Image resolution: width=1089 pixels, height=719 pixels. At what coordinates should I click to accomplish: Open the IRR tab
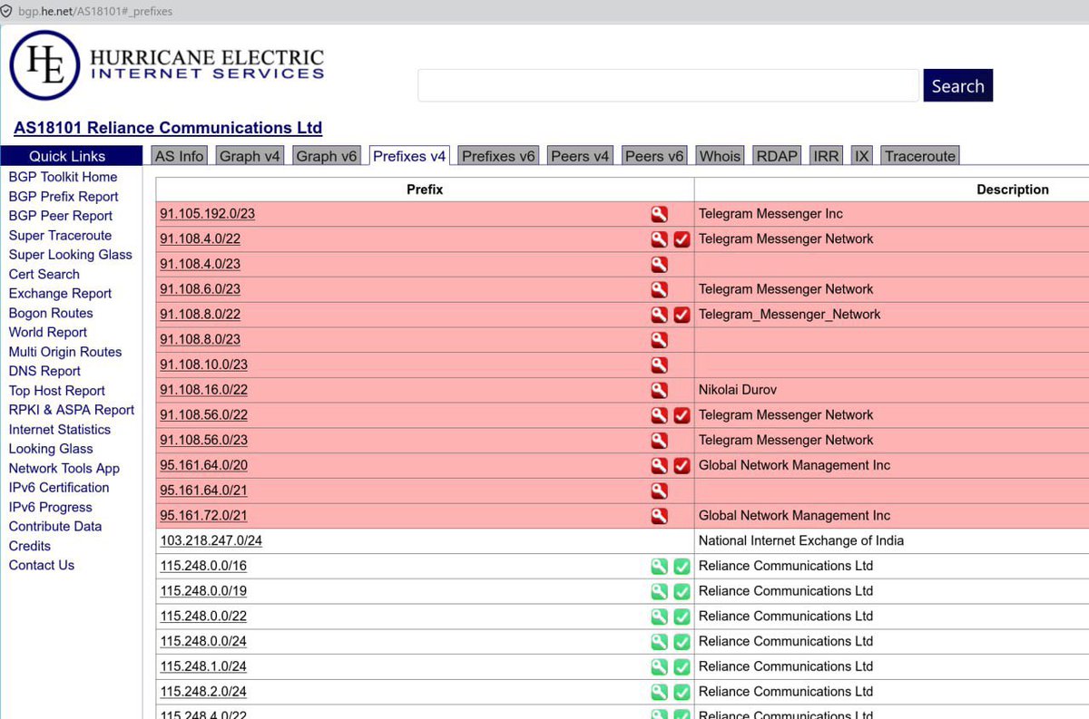(x=826, y=156)
